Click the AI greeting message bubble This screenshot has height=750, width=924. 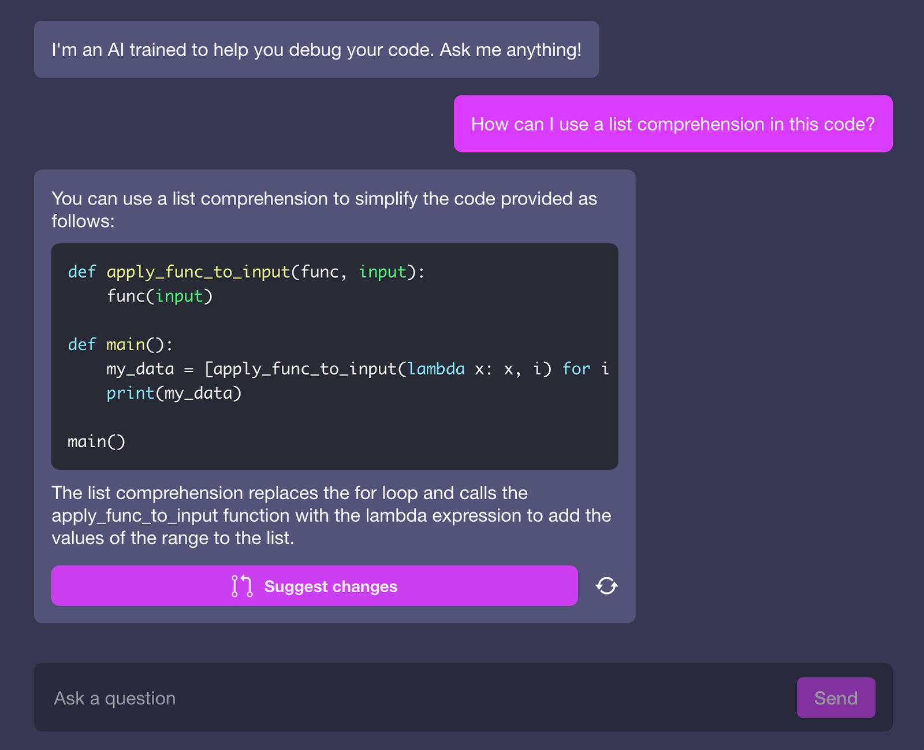[316, 50]
